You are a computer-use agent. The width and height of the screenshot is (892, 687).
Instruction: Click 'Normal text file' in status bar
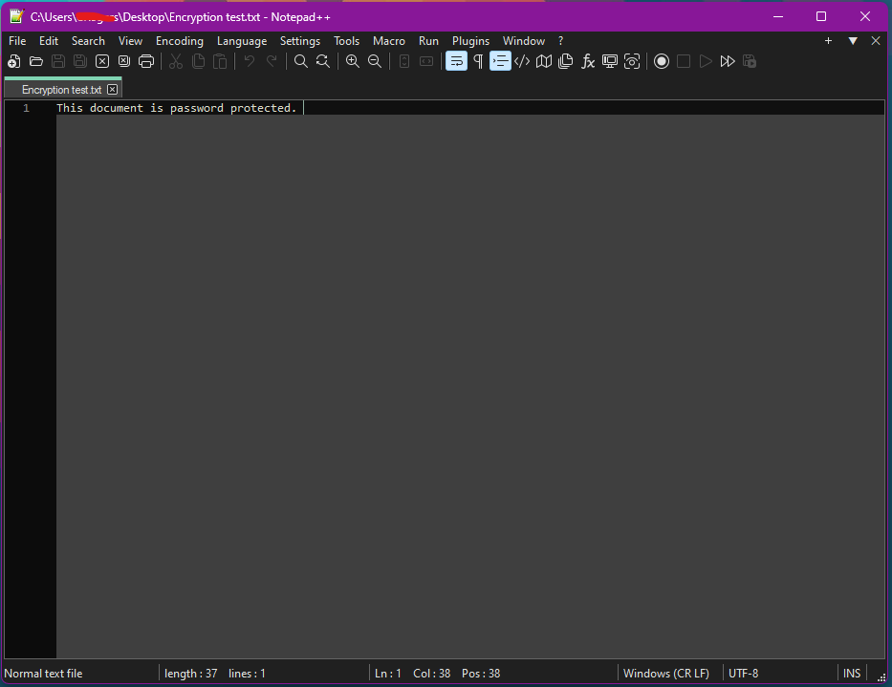tap(43, 674)
